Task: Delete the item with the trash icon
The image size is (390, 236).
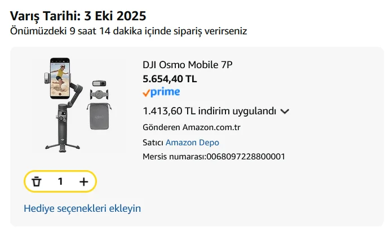Action: pyautogui.click(x=37, y=181)
